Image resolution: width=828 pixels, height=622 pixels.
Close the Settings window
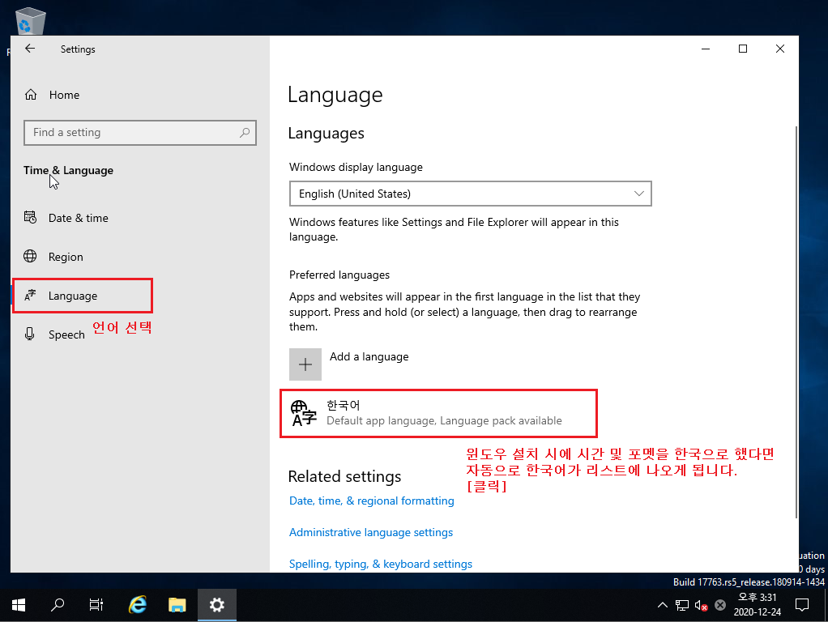pos(780,49)
